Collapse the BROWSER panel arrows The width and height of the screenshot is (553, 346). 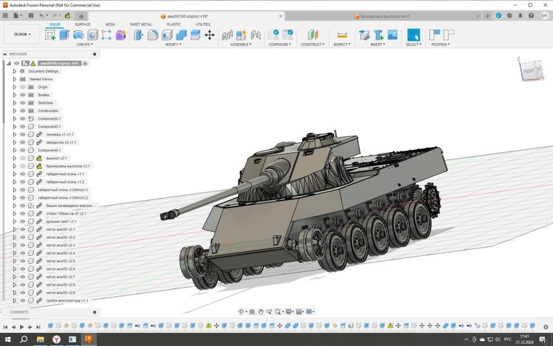click(x=5, y=55)
